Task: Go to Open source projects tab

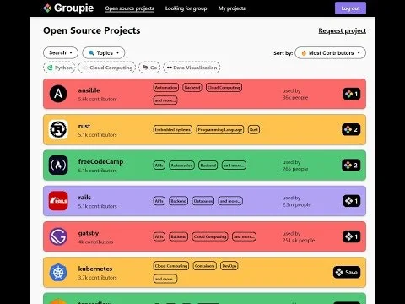Action: (x=129, y=8)
